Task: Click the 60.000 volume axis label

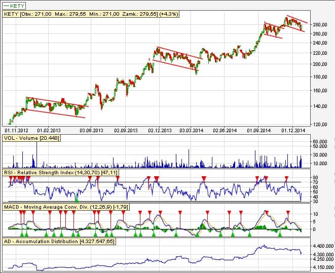Action: pyautogui.click(x=320, y=142)
